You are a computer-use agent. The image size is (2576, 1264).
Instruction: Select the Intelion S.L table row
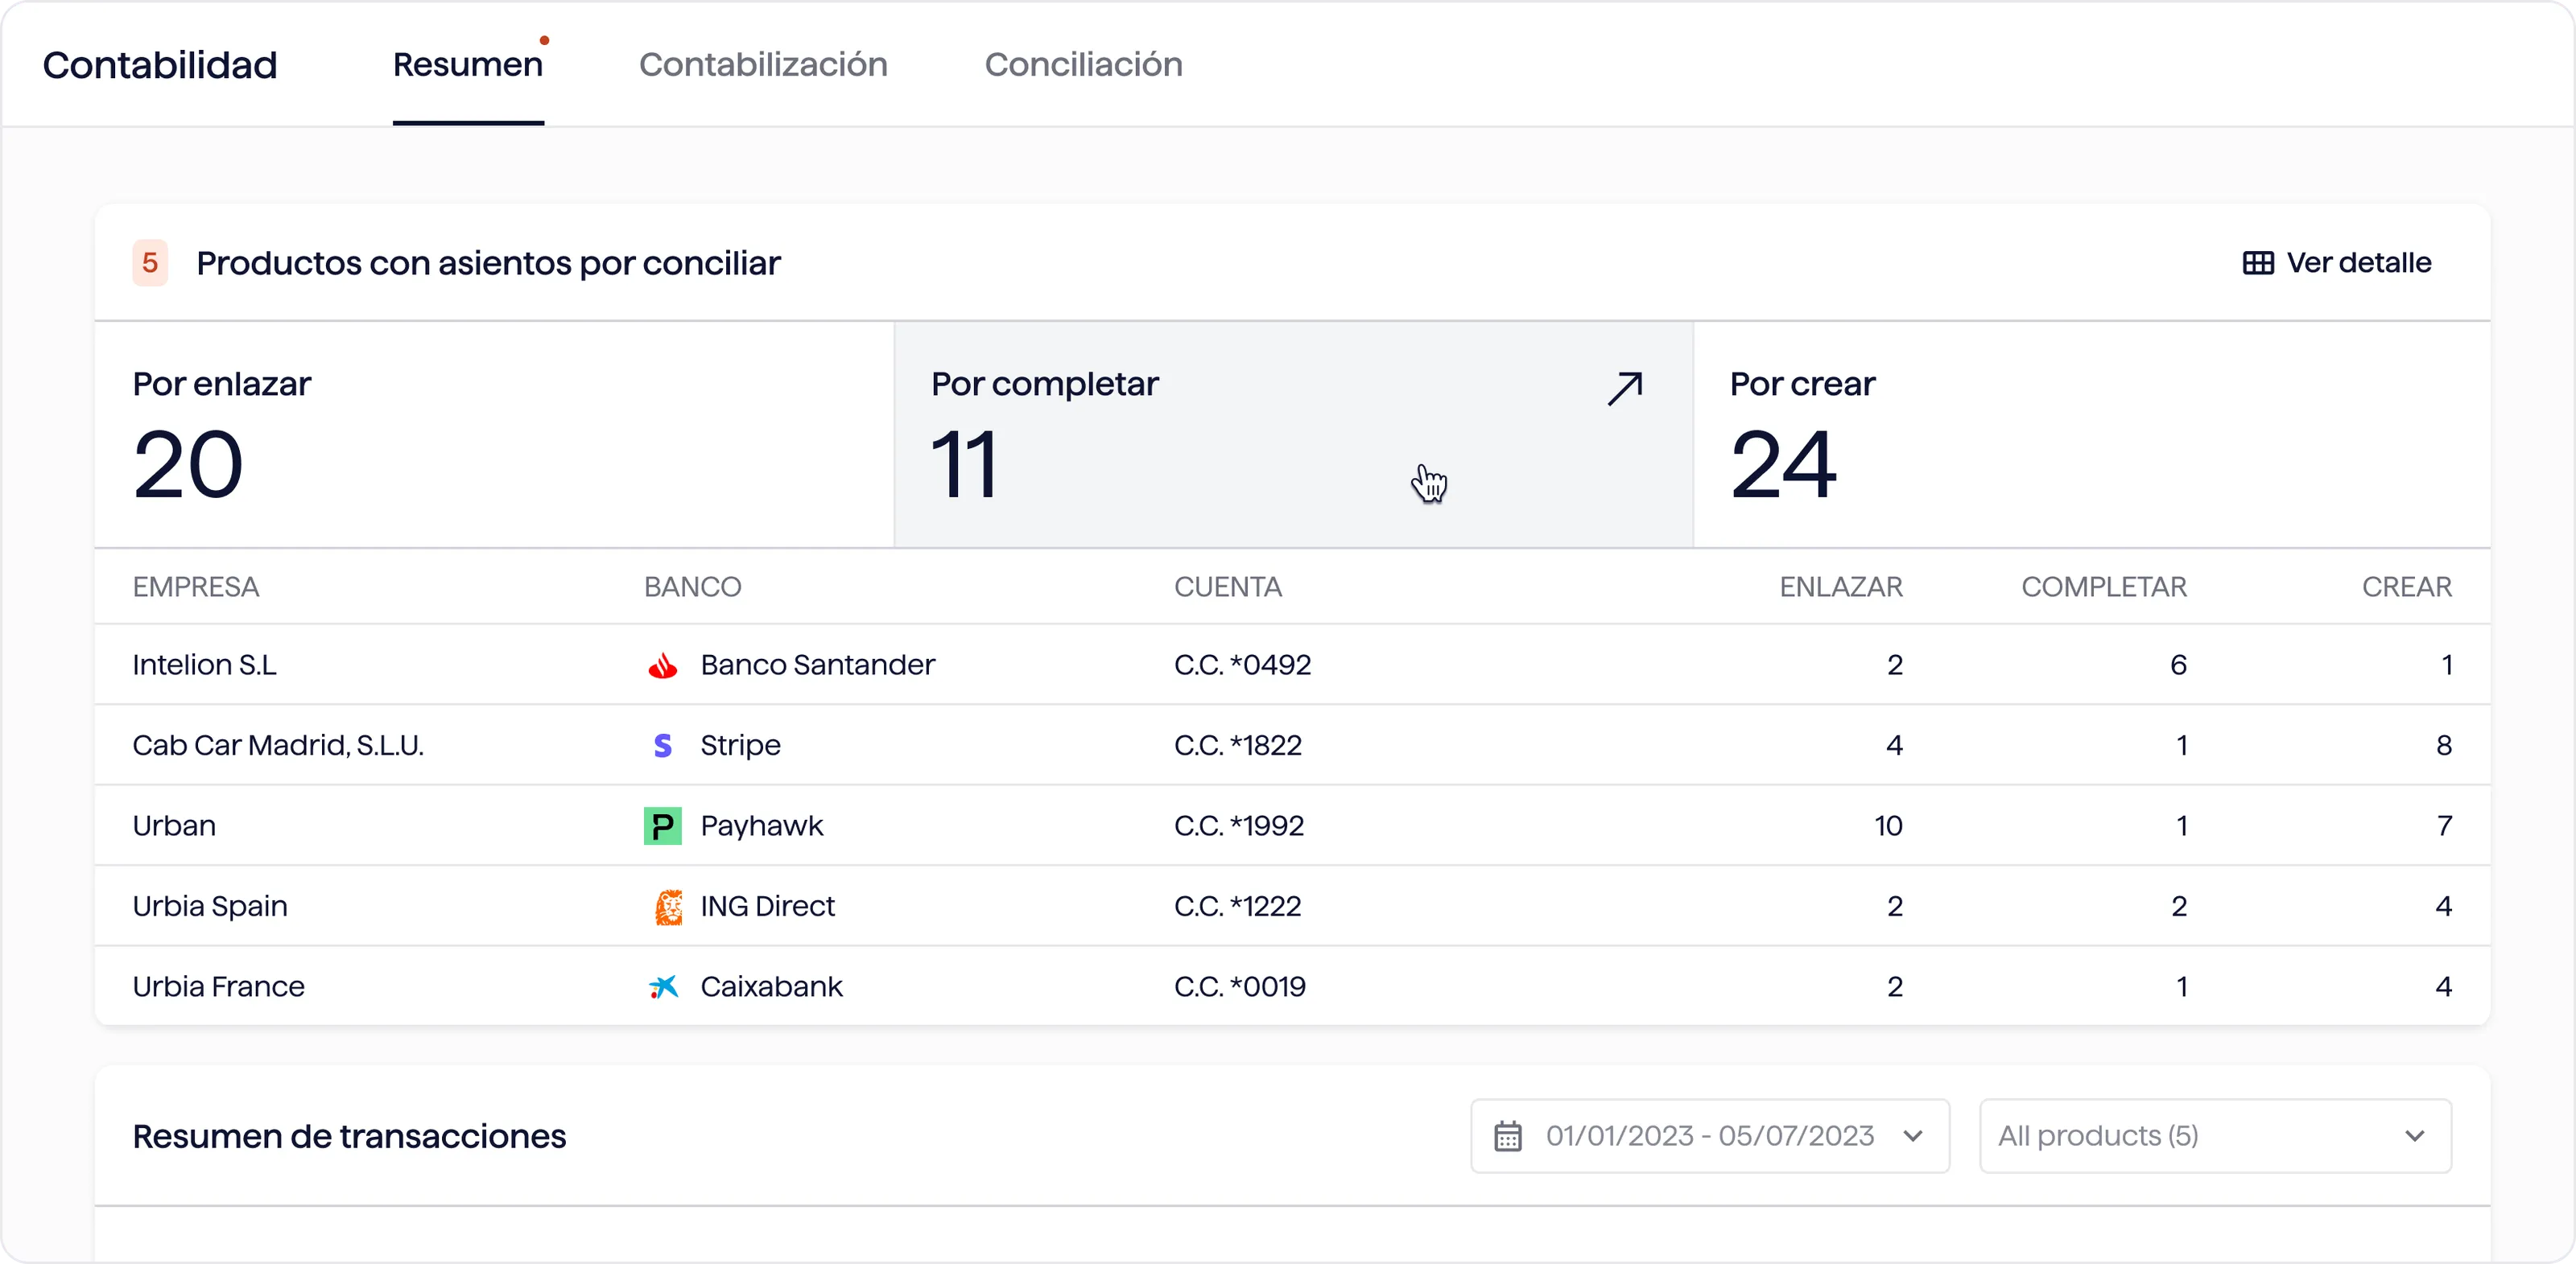205,665
